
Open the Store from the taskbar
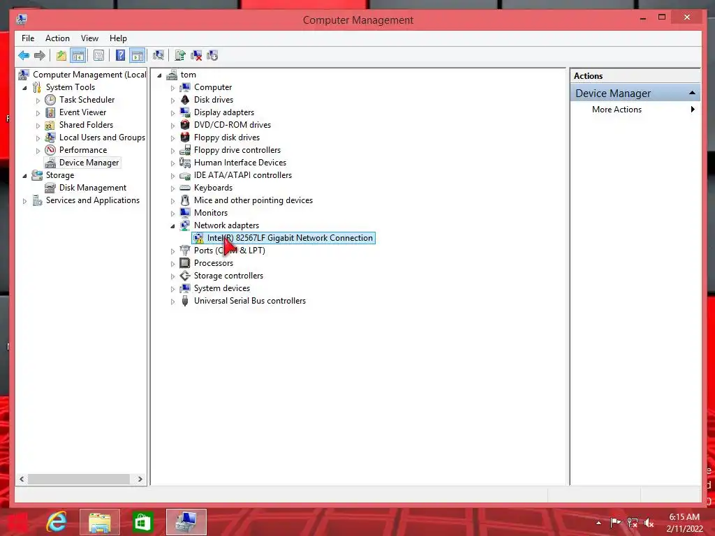coord(142,522)
